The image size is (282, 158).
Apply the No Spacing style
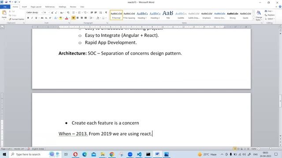129,15
